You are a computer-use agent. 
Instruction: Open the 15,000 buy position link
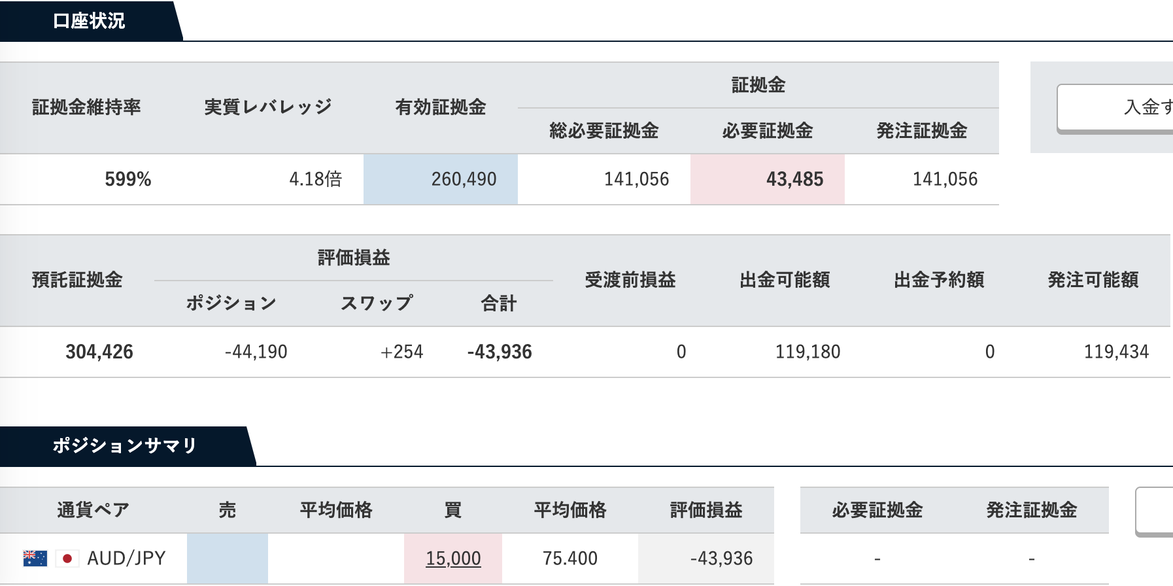(x=453, y=559)
